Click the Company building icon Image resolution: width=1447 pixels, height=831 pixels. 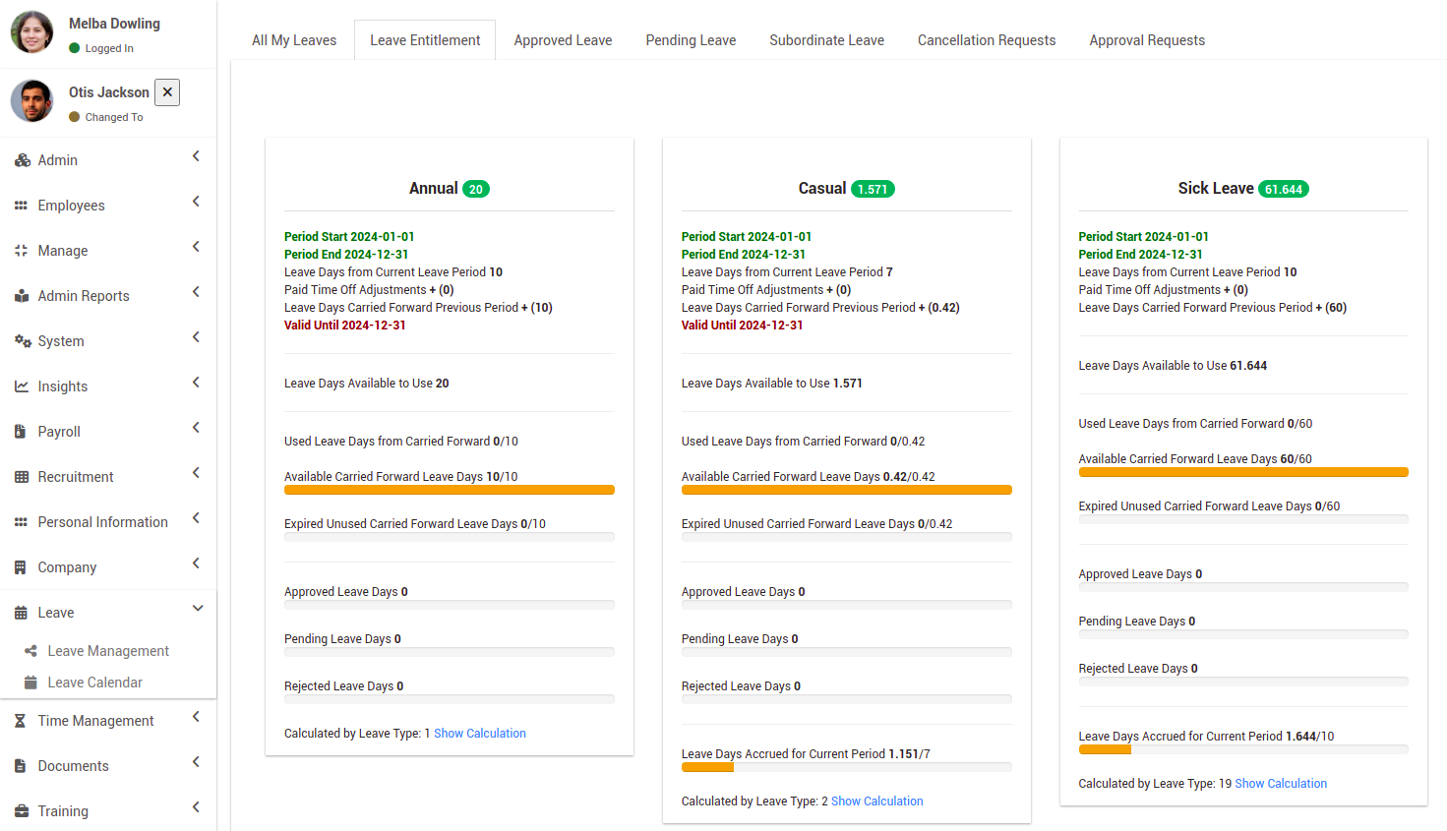click(x=21, y=567)
